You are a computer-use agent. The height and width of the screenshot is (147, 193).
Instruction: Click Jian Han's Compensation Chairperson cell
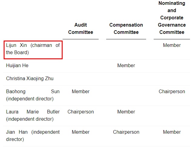point(126,132)
